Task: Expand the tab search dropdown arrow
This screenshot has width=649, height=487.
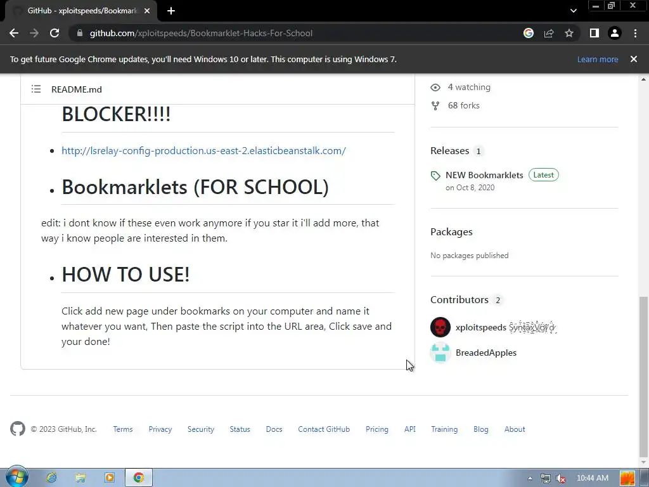Action: tap(573, 11)
